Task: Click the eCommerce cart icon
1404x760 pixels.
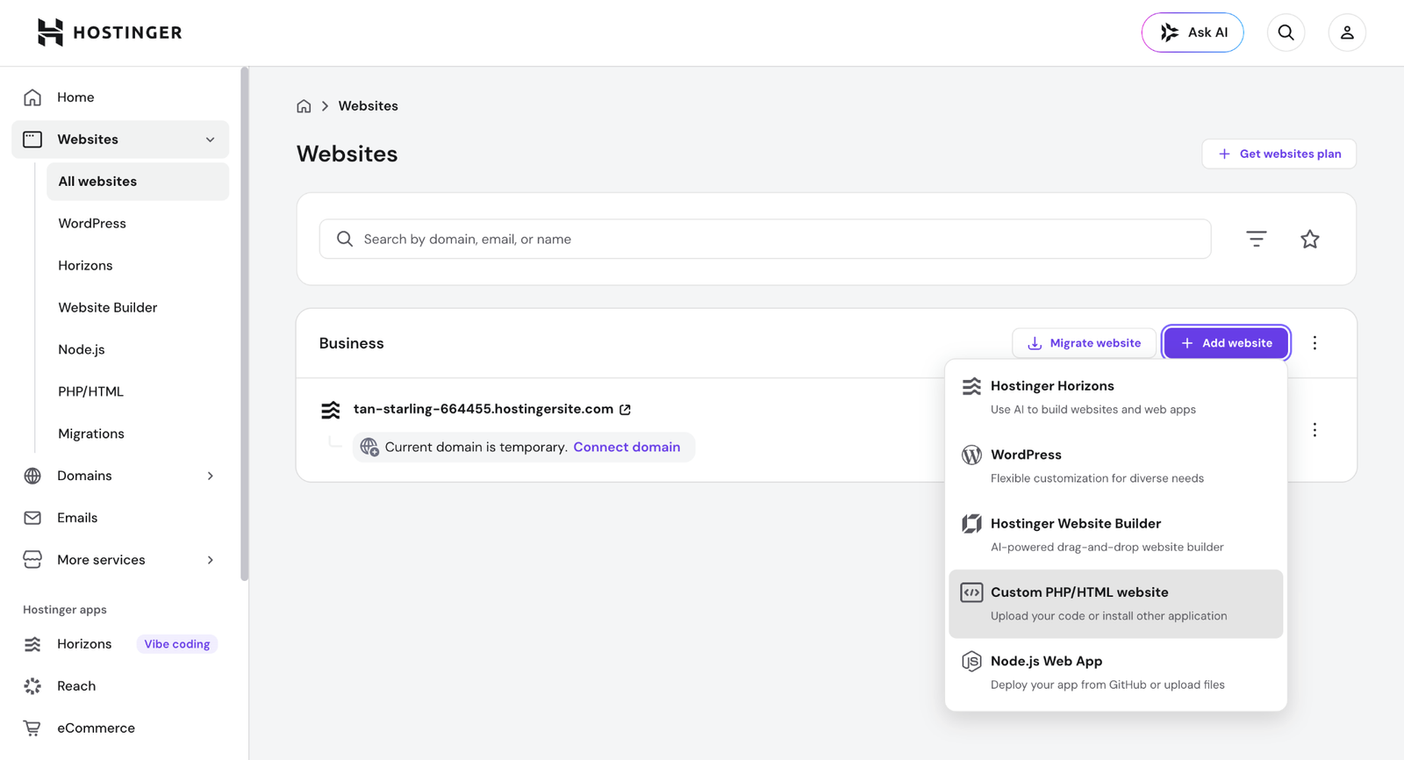Action: (x=32, y=728)
